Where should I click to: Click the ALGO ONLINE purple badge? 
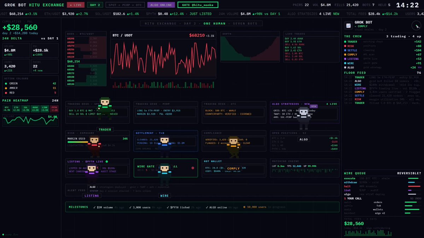[161, 5]
